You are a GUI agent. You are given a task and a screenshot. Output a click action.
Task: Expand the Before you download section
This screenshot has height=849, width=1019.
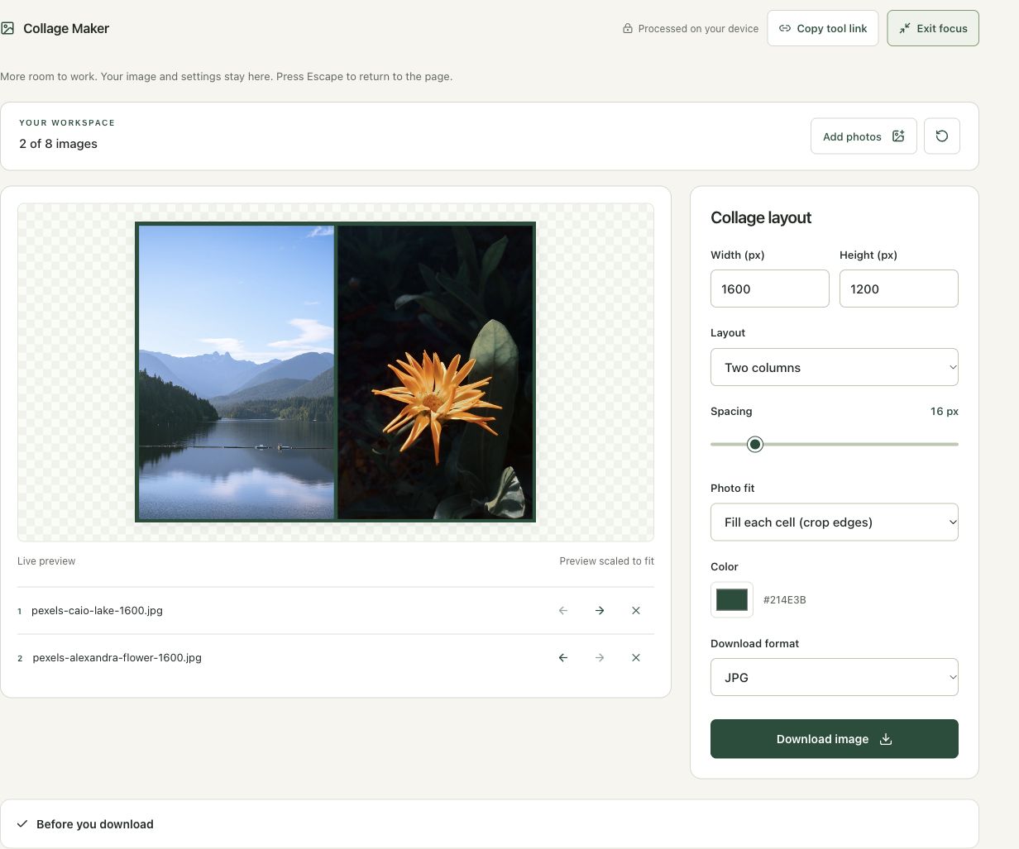[490, 824]
